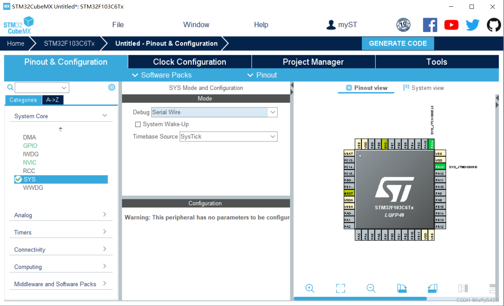Expand the Timers category
The image size is (504, 306).
(105, 232)
